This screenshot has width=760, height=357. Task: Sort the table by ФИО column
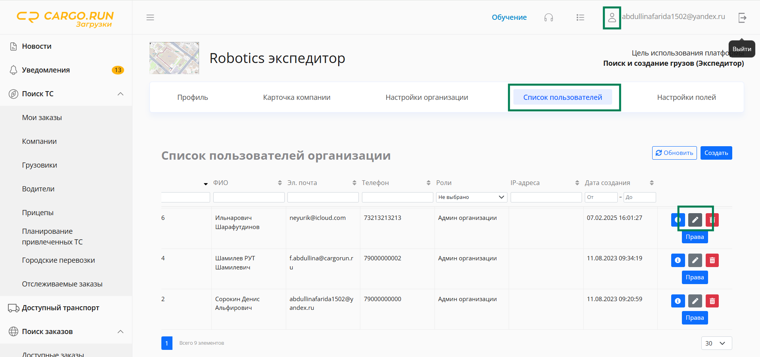point(279,183)
